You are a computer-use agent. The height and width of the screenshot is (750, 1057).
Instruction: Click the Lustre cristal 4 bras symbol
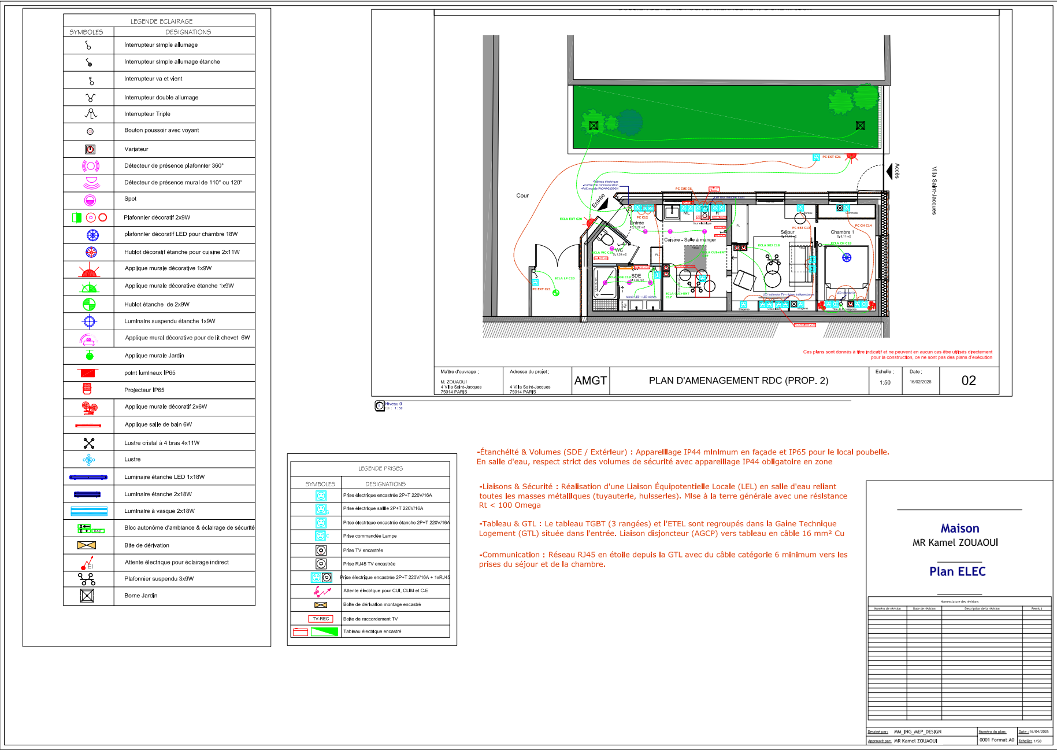(x=89, y=443)
